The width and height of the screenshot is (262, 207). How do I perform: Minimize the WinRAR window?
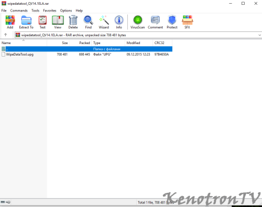(x=231, y=3)
